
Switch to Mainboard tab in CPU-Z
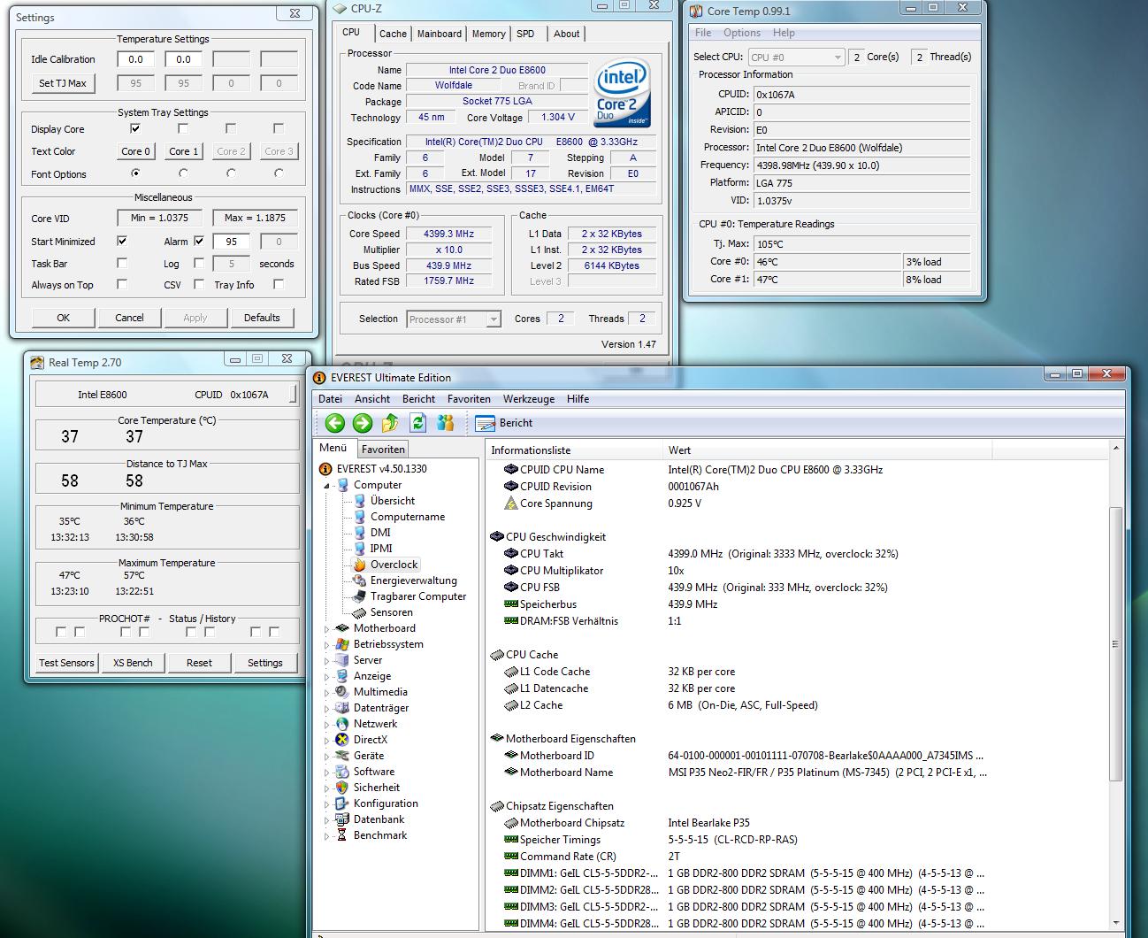[x=440, y=34]
